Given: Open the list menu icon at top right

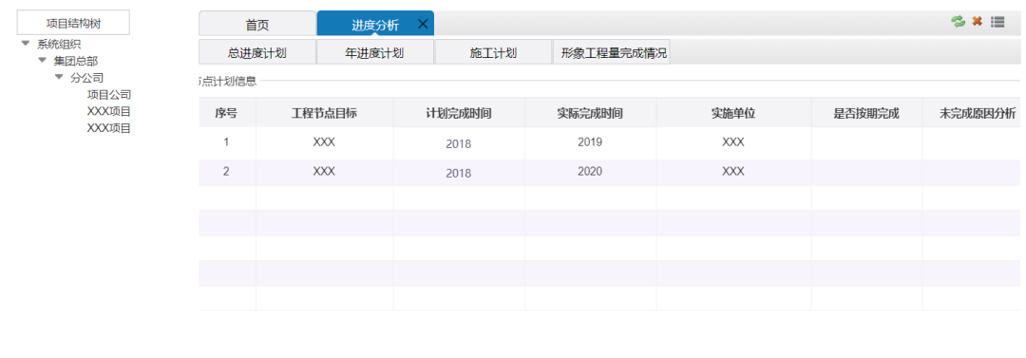Looking at the screenshot, I should coord(997,22).
